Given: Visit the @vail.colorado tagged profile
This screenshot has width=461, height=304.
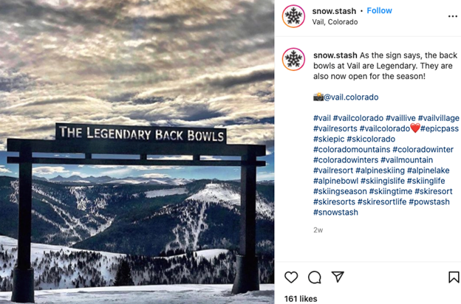Looking at the screenshot, I should [351, 97].
